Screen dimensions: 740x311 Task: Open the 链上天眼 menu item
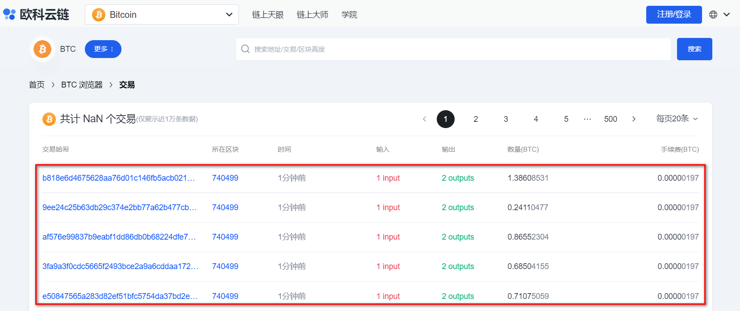click(x=268, y=15)
